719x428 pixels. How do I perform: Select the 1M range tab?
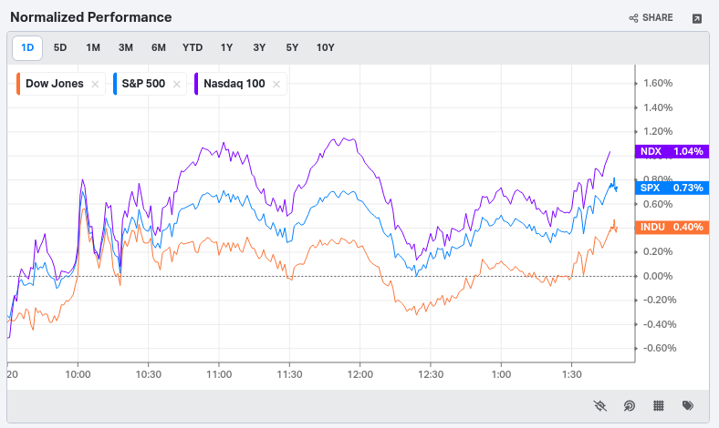tap(93, 47)
